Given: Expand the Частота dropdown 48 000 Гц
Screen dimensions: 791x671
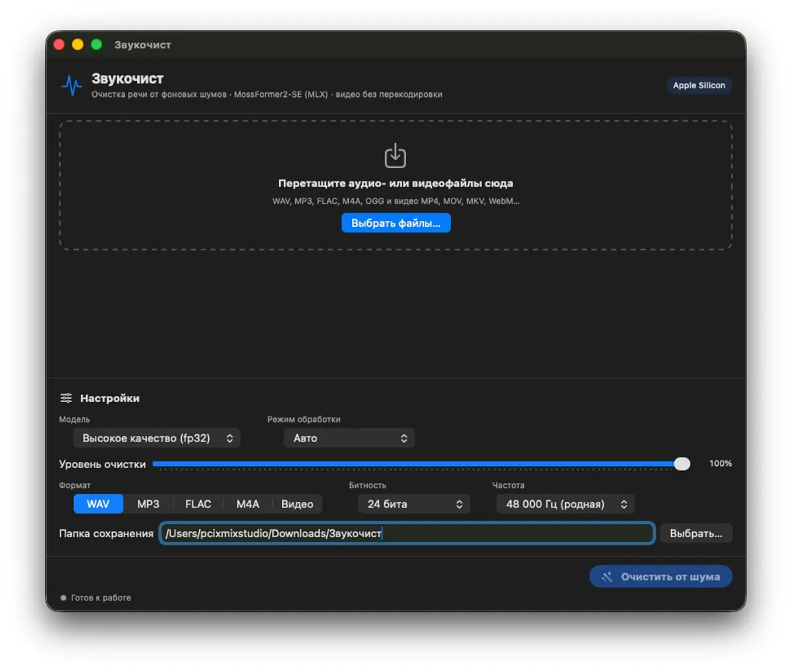Looking at the screenshot, I should click(566, 504).
